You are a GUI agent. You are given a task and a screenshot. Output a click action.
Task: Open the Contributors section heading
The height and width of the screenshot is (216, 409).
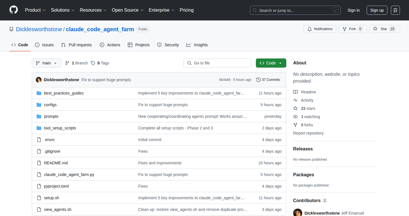click(x=310, y=200)
